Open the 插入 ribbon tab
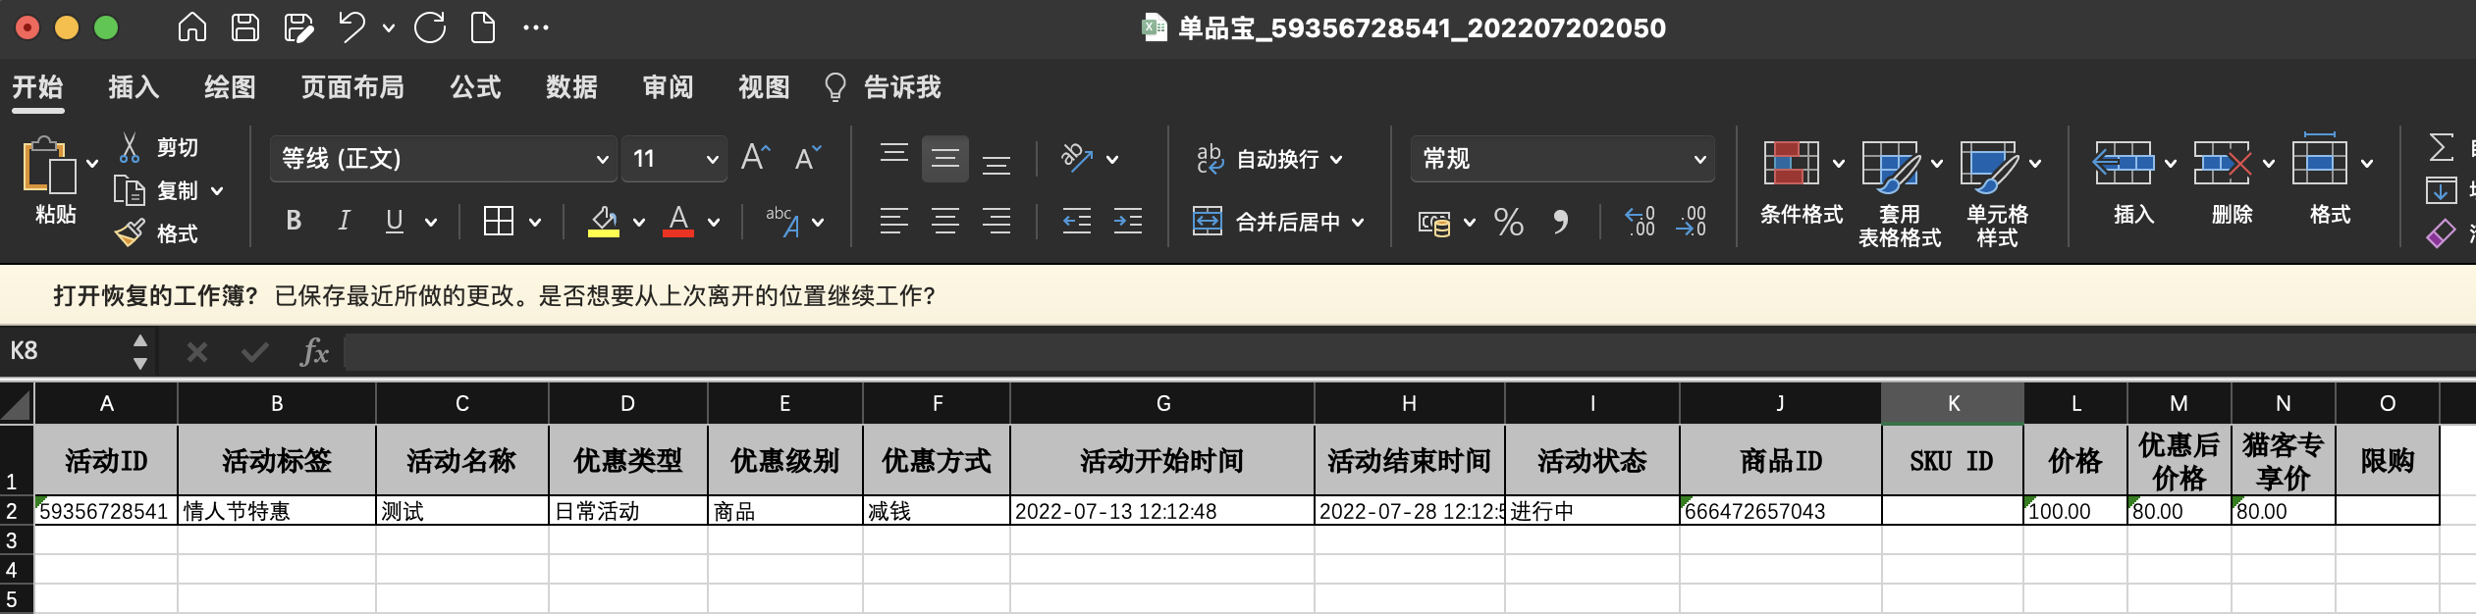The width and height of the screenshot is (2476, 614). 134,87
